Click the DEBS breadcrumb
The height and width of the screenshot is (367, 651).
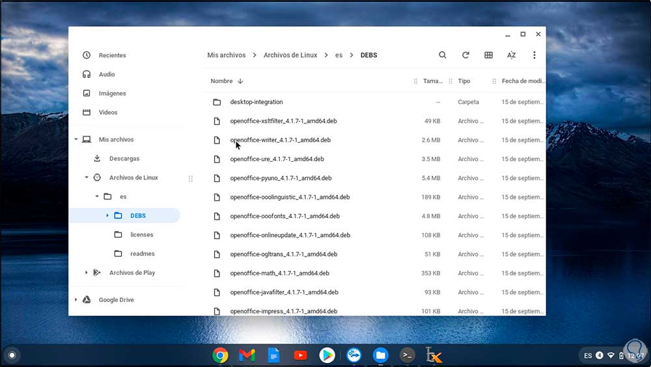[x=368, y=55]
